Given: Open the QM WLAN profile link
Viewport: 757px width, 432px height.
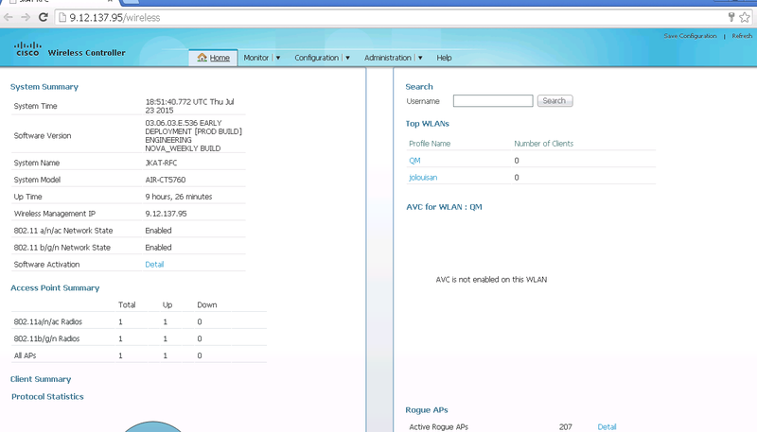Looking at the screenshot, I should 414,161.
